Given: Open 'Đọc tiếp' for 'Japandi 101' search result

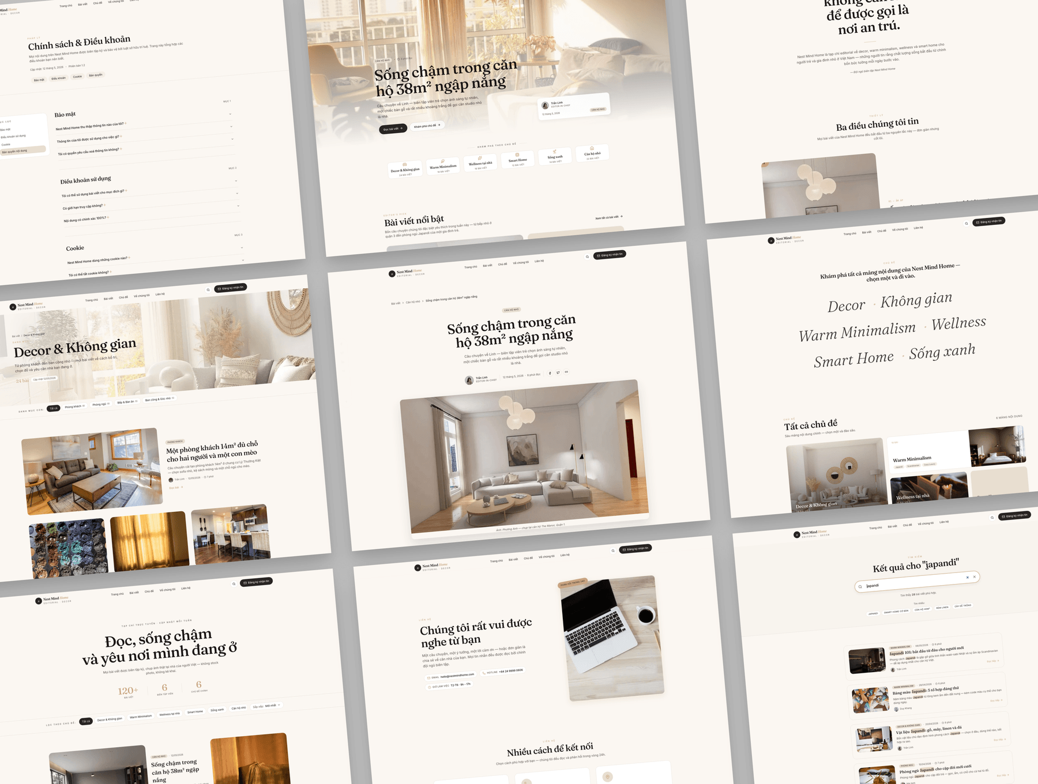Looking at the screenshot, I should pyautogui.click(x=992, y=661).
